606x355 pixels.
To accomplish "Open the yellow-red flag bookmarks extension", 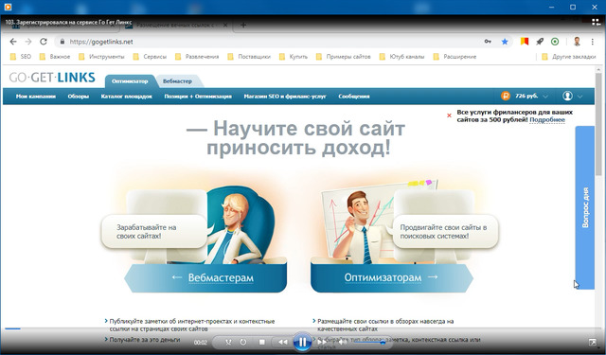I will 524,42.
